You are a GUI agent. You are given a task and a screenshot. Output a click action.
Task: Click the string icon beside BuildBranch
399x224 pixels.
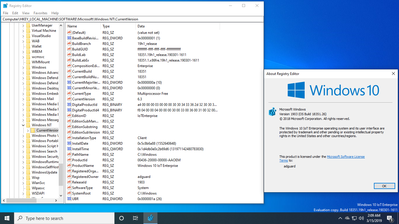click(69, 44)
